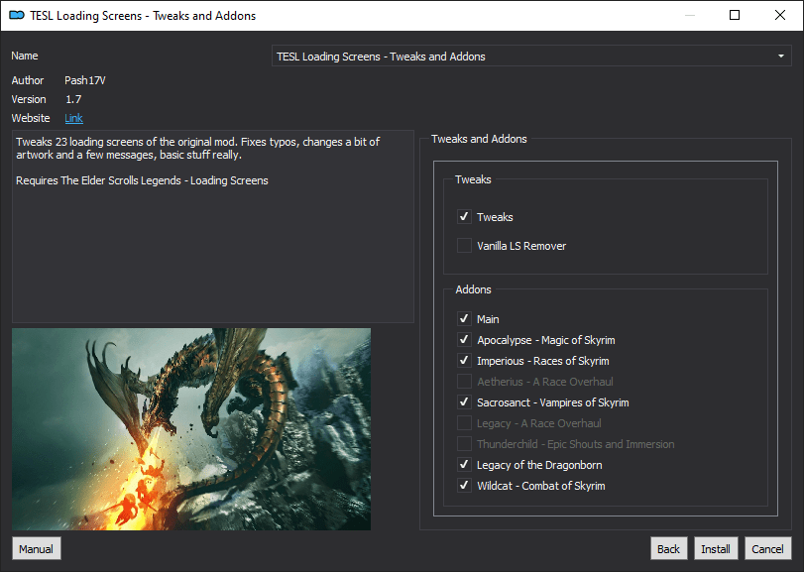The height and width of the screenshot is (572, 804).
Task: Click the Author field label
Action: [x=28, y=80]
